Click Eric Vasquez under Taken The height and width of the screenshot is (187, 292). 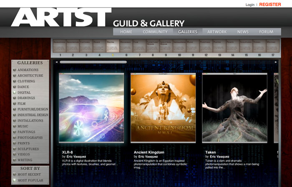219,157
